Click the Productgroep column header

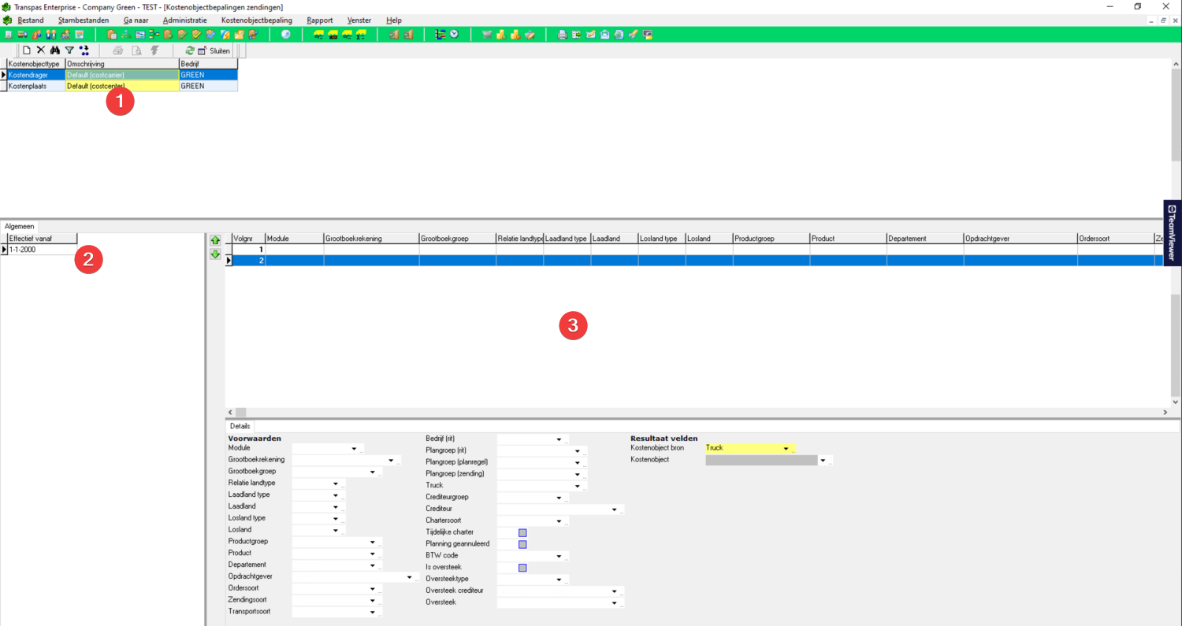771,238
